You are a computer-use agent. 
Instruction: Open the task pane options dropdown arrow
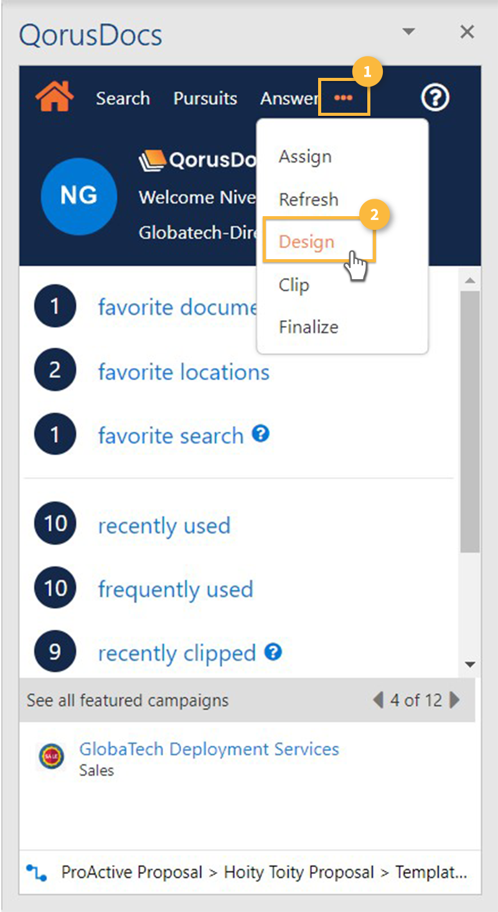point(408,31)
